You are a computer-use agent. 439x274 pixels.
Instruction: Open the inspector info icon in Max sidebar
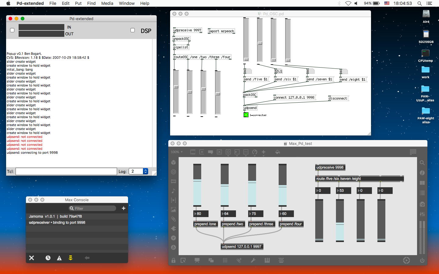click(422, 173)
